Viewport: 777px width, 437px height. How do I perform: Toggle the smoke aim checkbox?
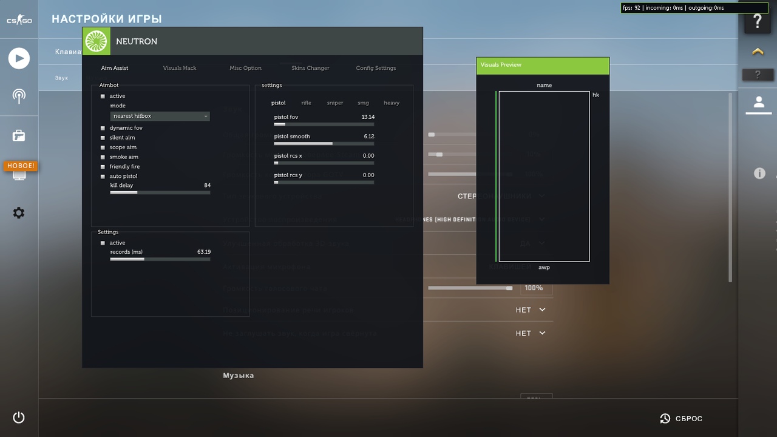(x=103, y=157)
